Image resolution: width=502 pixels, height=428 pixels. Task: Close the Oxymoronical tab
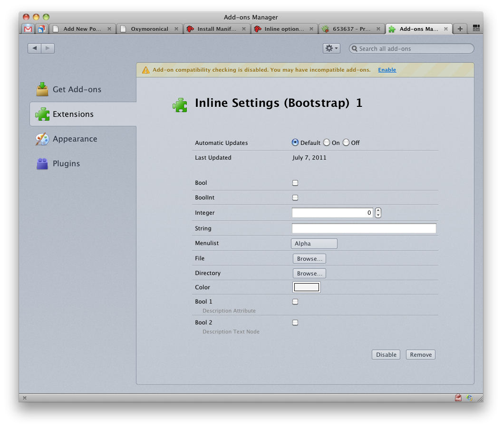[176, 29]
